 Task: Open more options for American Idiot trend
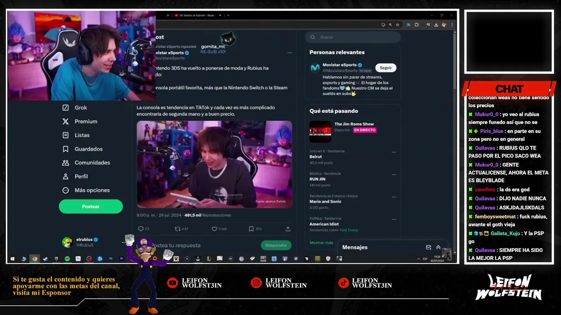(x=394, y=219)
